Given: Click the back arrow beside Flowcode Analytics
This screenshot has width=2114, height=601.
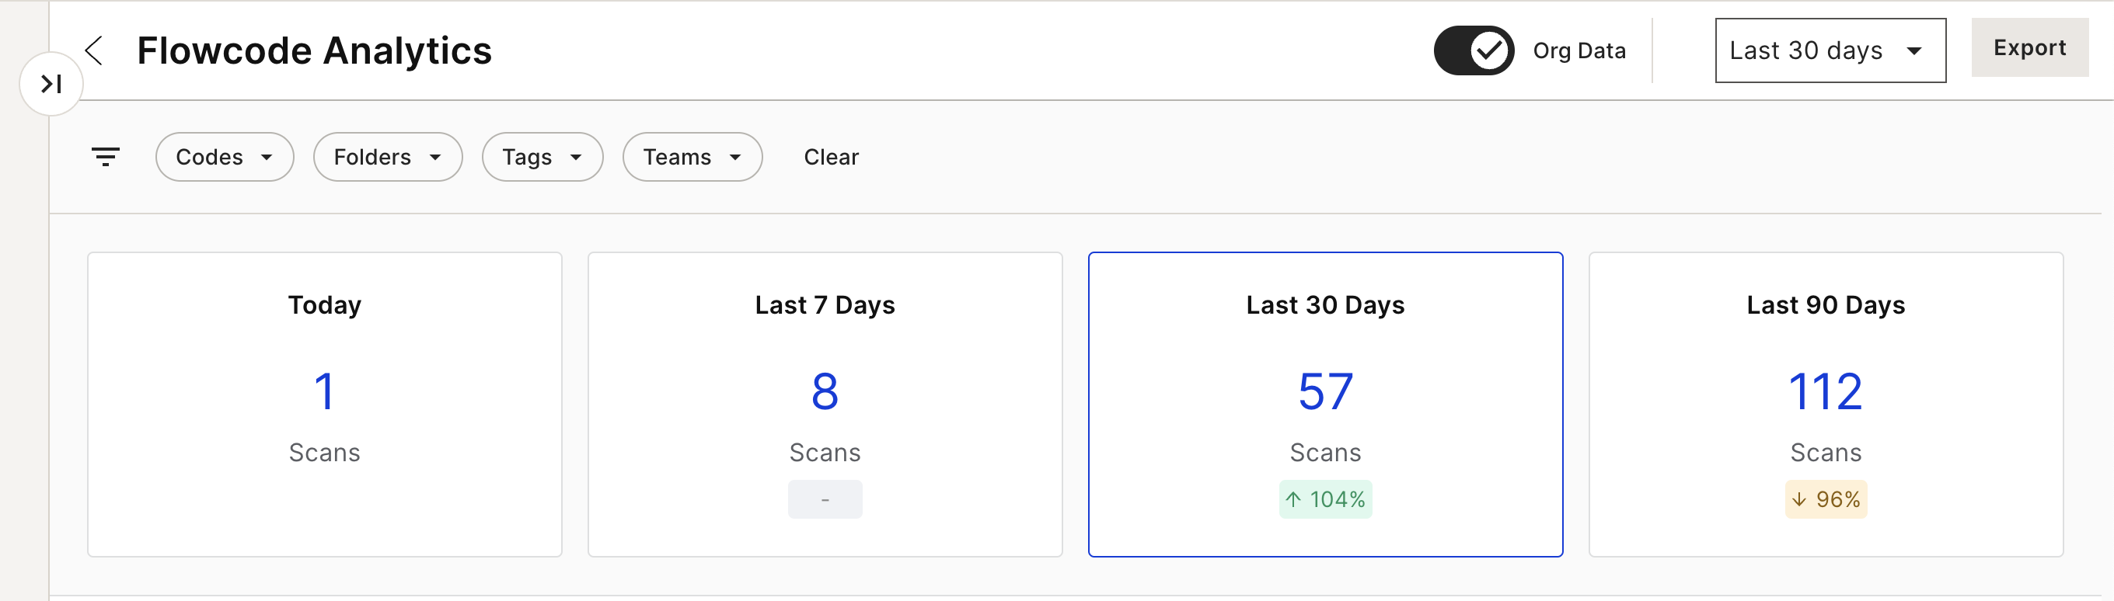Looking at the screenshot, I should [94, 50].
